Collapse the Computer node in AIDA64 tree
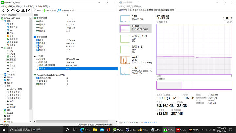Image resolution: width=236 pixels, height=133 pixels. click(2, 21)
